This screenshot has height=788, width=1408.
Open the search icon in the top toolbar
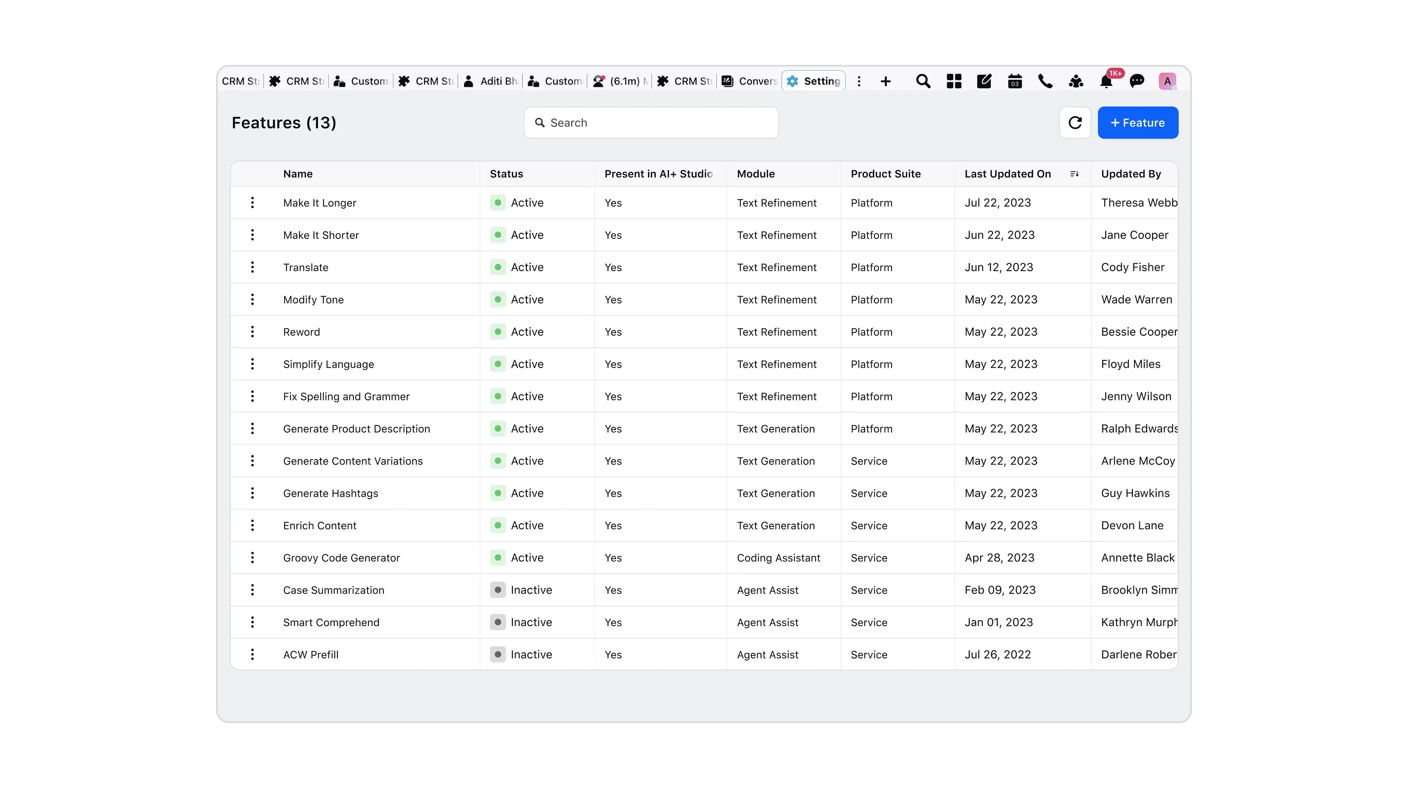coord(923,81)
